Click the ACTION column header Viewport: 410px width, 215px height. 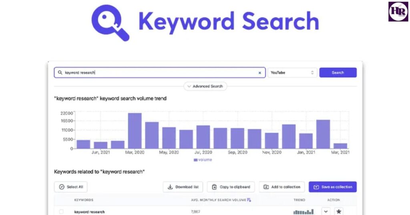[334, 200]
